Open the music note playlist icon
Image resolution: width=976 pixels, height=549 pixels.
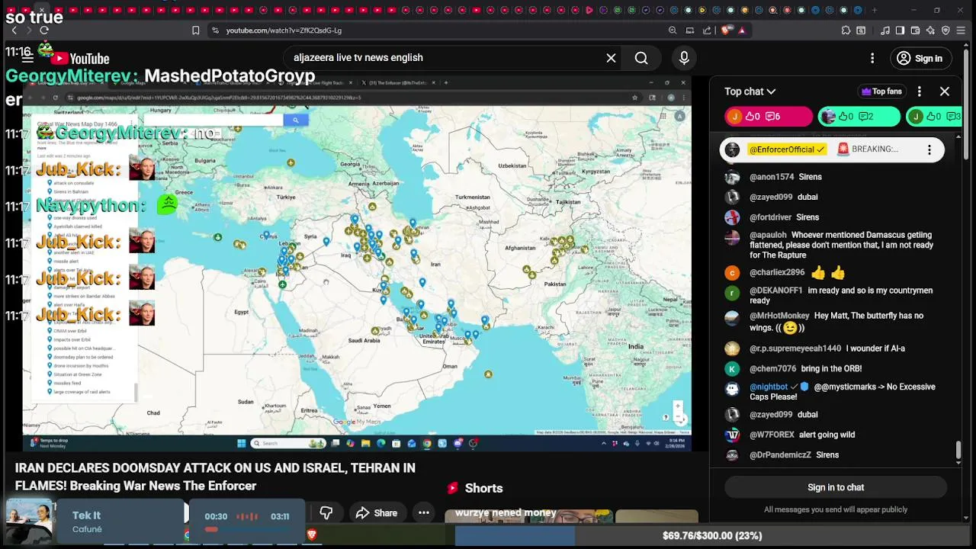tap(885, 30)
